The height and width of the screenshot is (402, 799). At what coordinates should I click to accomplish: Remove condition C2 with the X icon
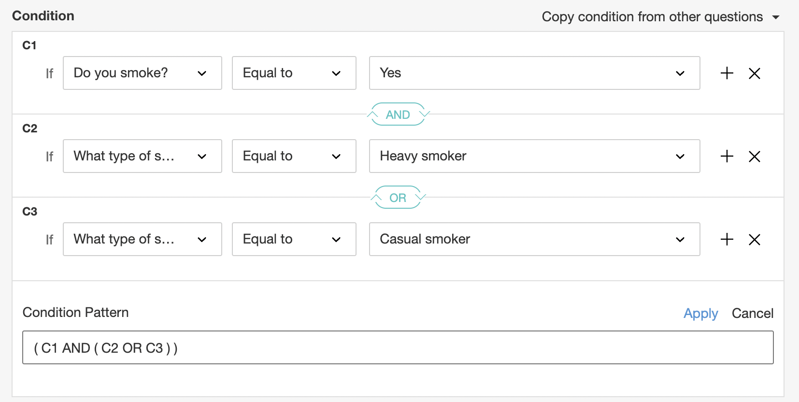pyautogui.click(x=754, y=157)
